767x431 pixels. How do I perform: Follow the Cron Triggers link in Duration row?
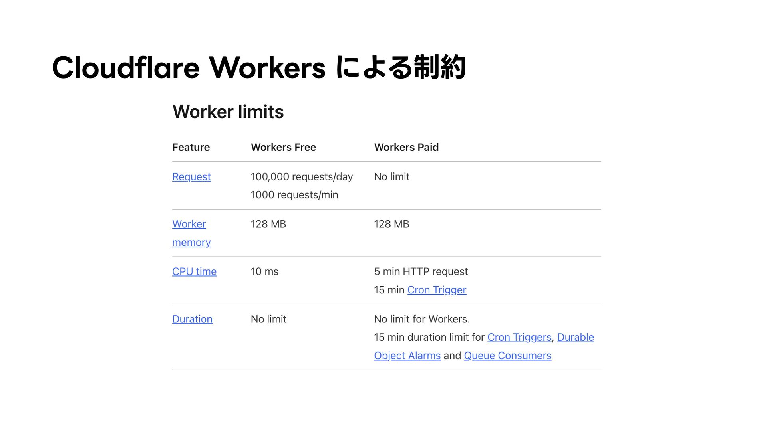(519, 337)
